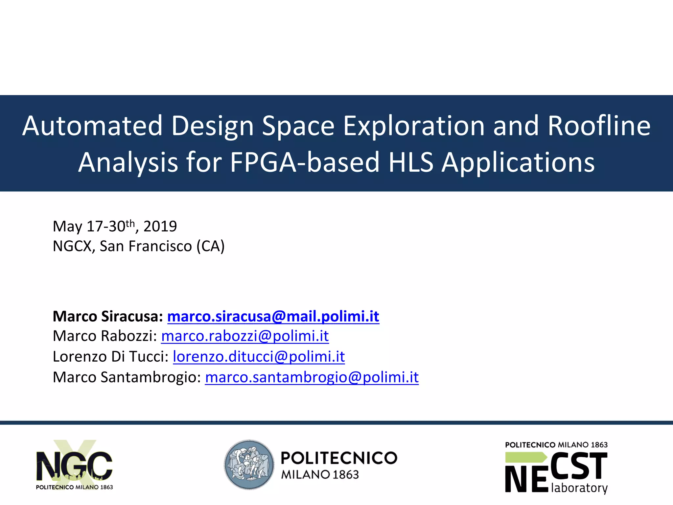
Task: Select the title line 'Analysis for FPGA-based HLS Applications'
Action: coord(336,162)
